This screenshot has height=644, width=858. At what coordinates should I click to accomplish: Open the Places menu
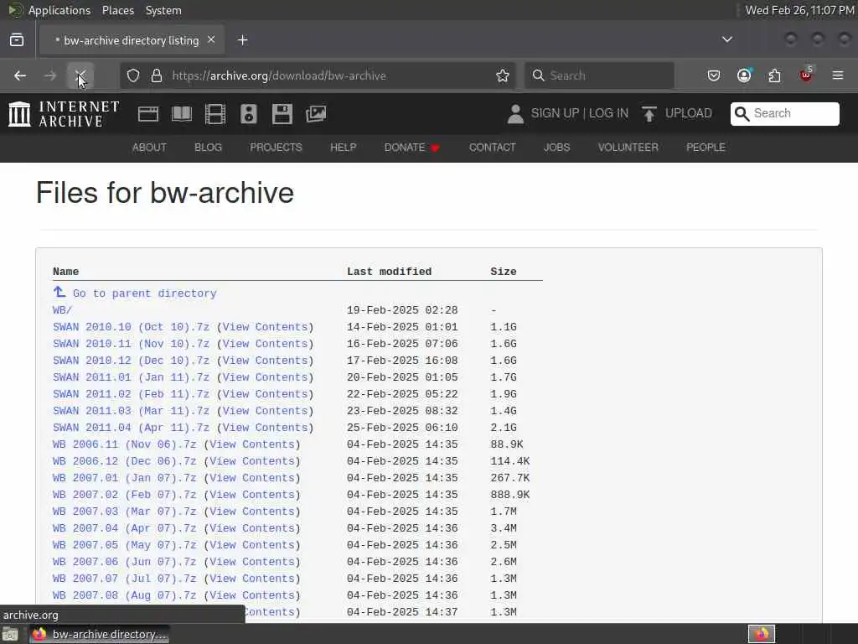point(118,10)
